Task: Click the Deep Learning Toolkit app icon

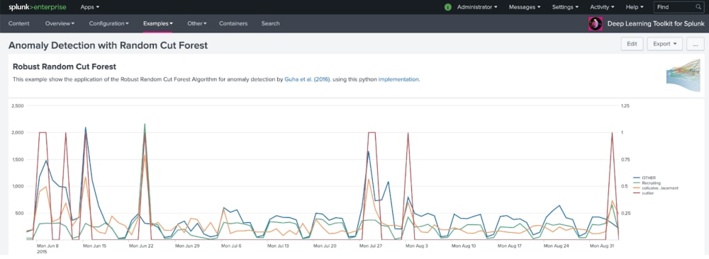Action: tap(595, 23)
